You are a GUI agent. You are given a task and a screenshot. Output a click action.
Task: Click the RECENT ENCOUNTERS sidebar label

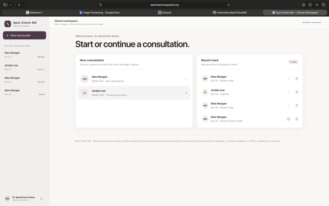18,46
